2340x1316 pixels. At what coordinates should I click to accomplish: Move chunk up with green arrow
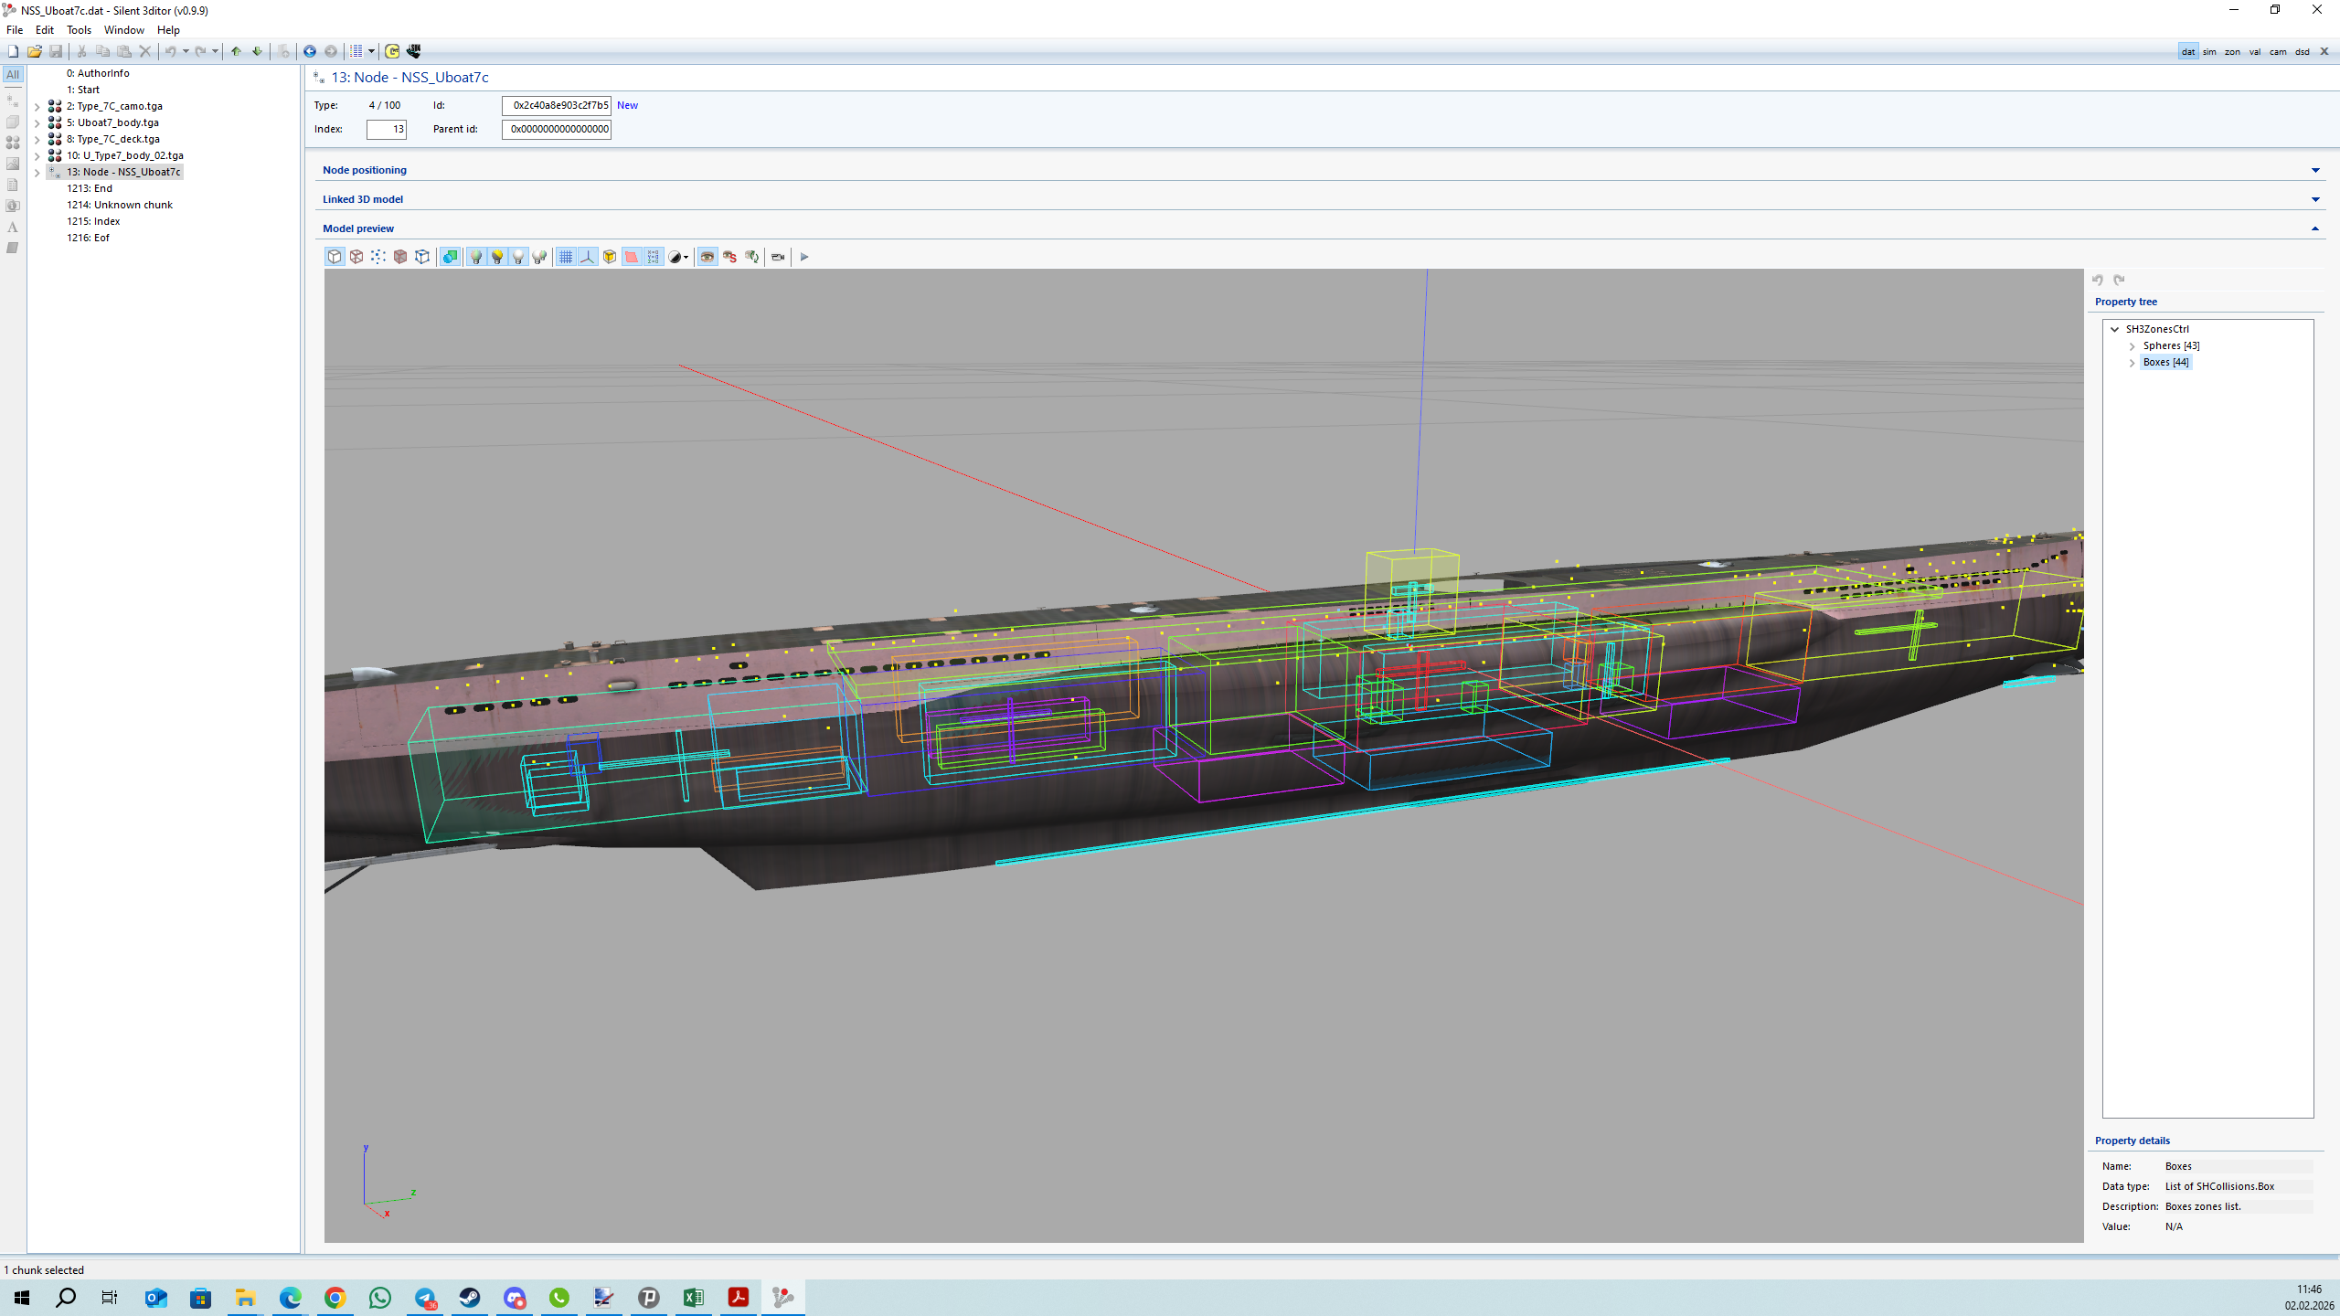tap(236, 51)
